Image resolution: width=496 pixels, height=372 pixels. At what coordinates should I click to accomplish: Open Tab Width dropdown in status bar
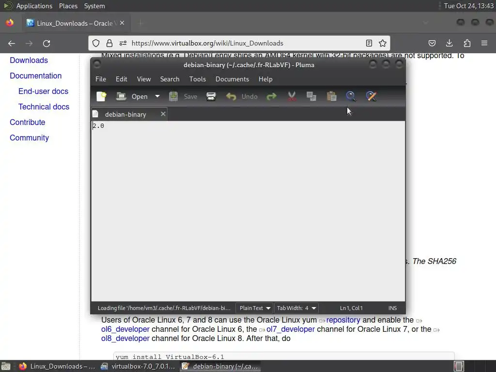(x=296, y=308)
